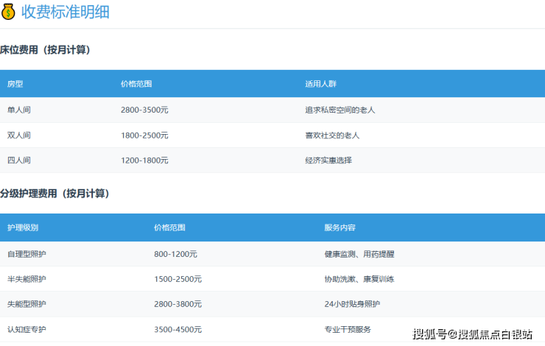The image size is (545, 346).
Task: Select the 半失能照护 care level cell
Action: pos(27,279)
